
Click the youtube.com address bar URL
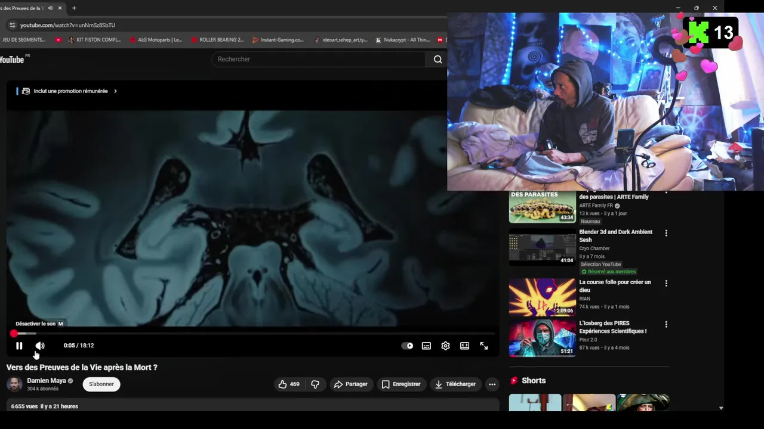[x=67, y=25]
